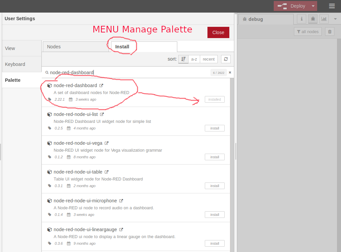Click the node-red-node-ui-microphone package title
The image size is (341, 252).
[85, 201]
